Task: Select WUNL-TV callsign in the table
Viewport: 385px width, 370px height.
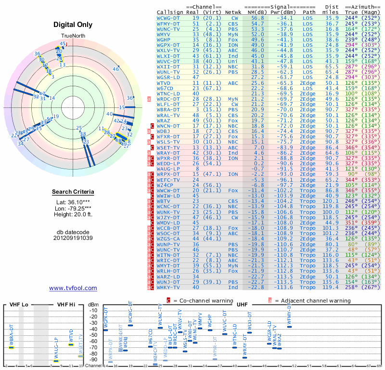Action: pos(168,72)
